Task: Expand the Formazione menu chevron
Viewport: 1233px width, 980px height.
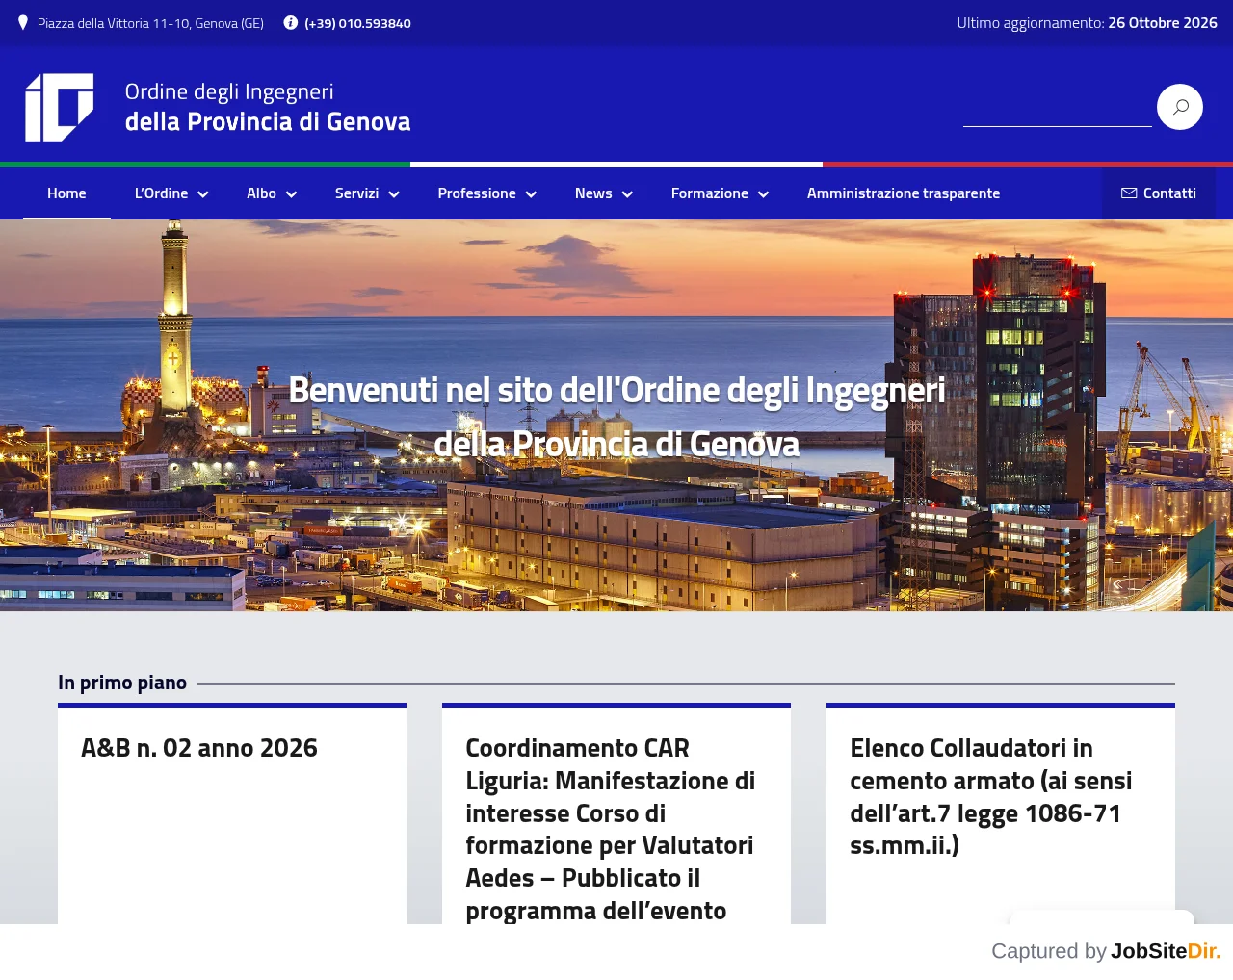Action: 764,194
